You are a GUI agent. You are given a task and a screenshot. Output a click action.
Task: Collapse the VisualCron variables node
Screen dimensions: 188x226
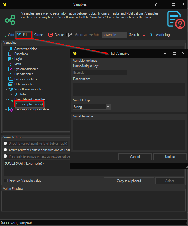click(x=6, y=89)
